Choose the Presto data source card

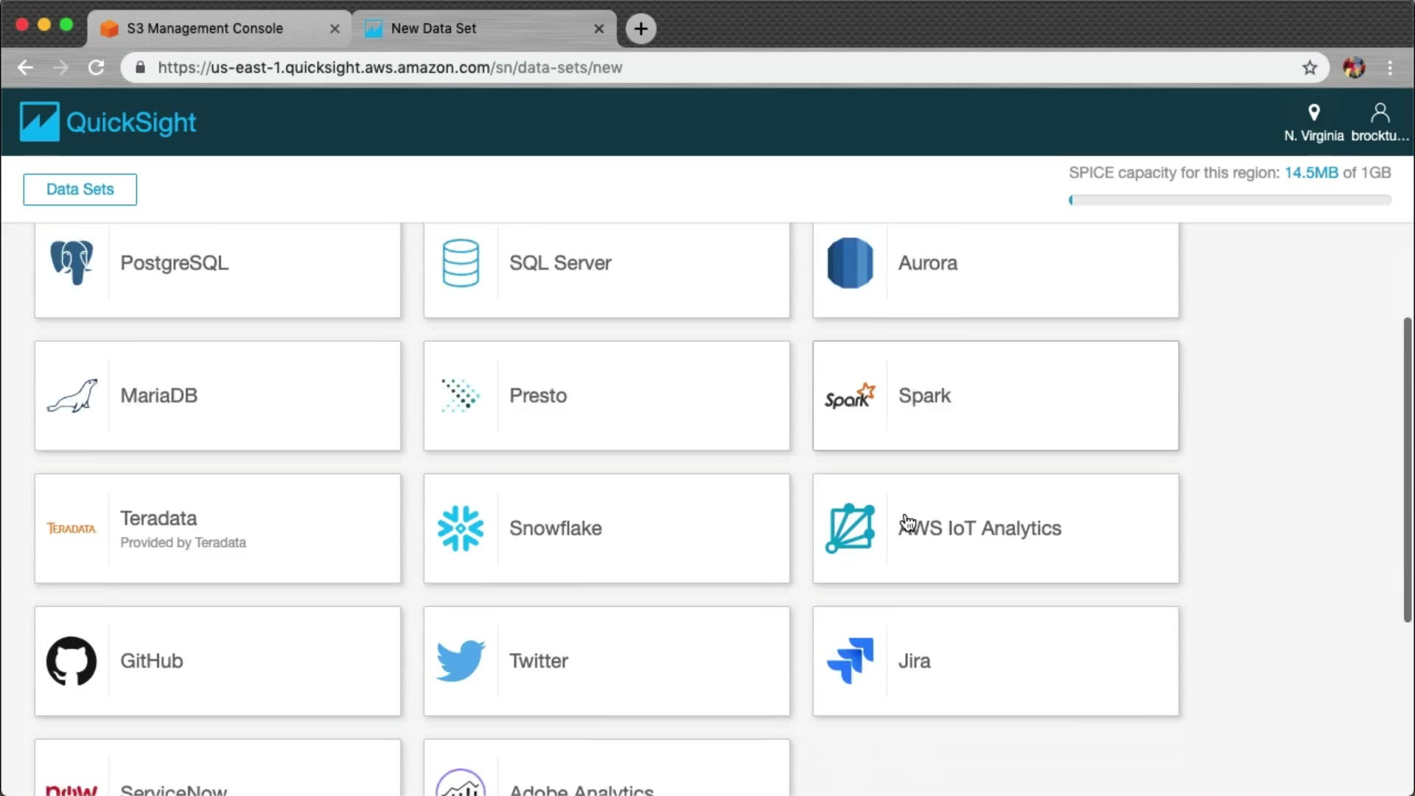(x=606, y=396)
